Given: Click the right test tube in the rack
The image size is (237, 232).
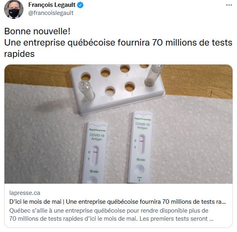Looking at the screenshot, I should (154, 75).
